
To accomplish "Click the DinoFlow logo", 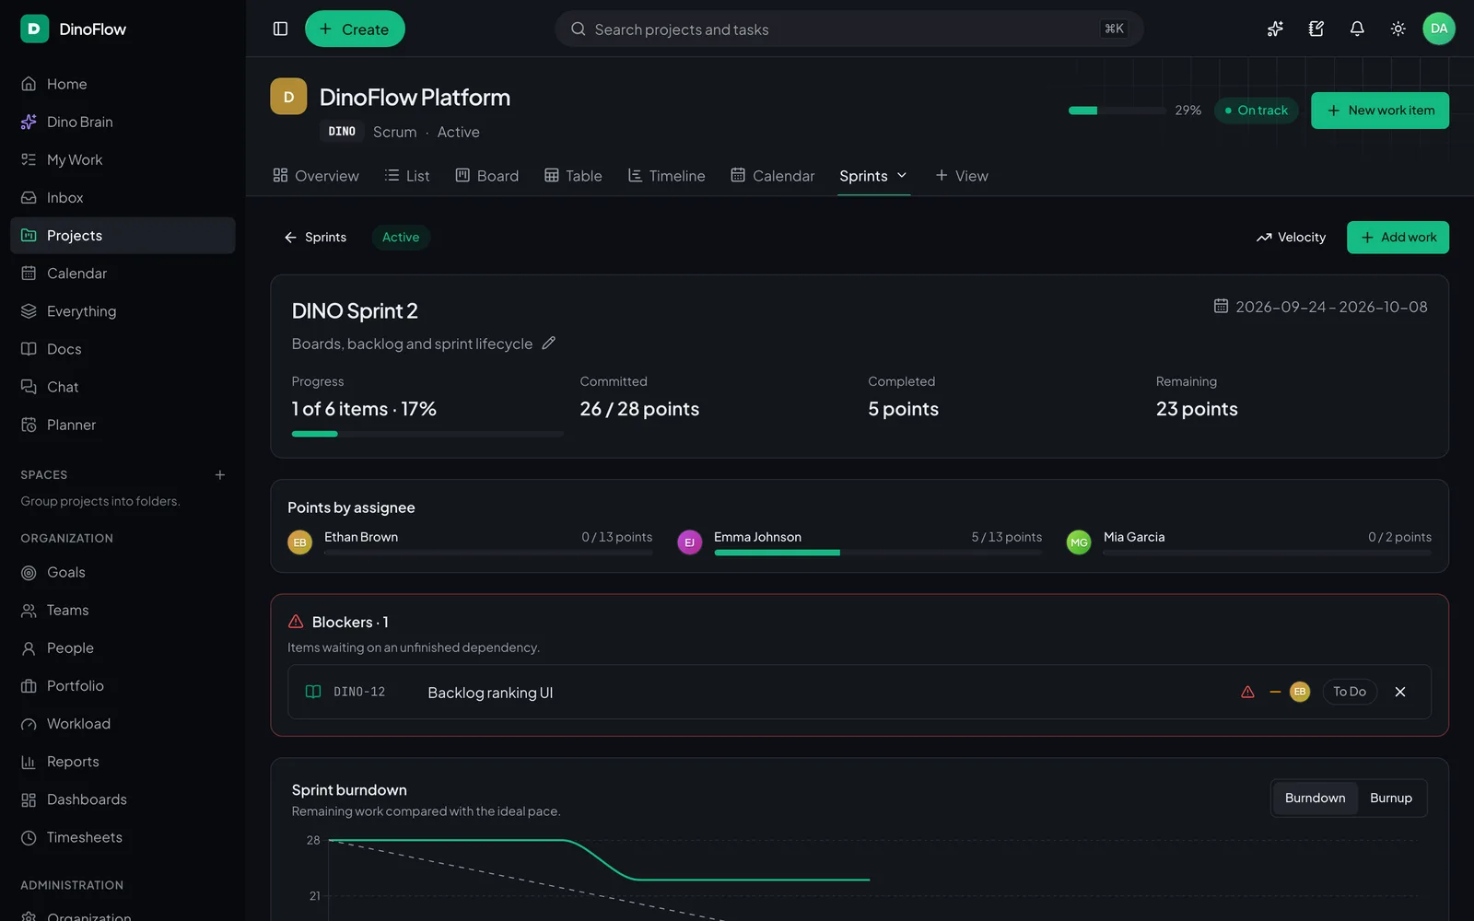I will (x=34, y=29).
